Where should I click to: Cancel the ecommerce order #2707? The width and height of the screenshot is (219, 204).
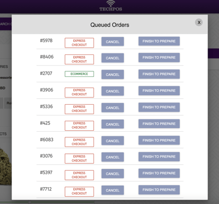[112, 74]
